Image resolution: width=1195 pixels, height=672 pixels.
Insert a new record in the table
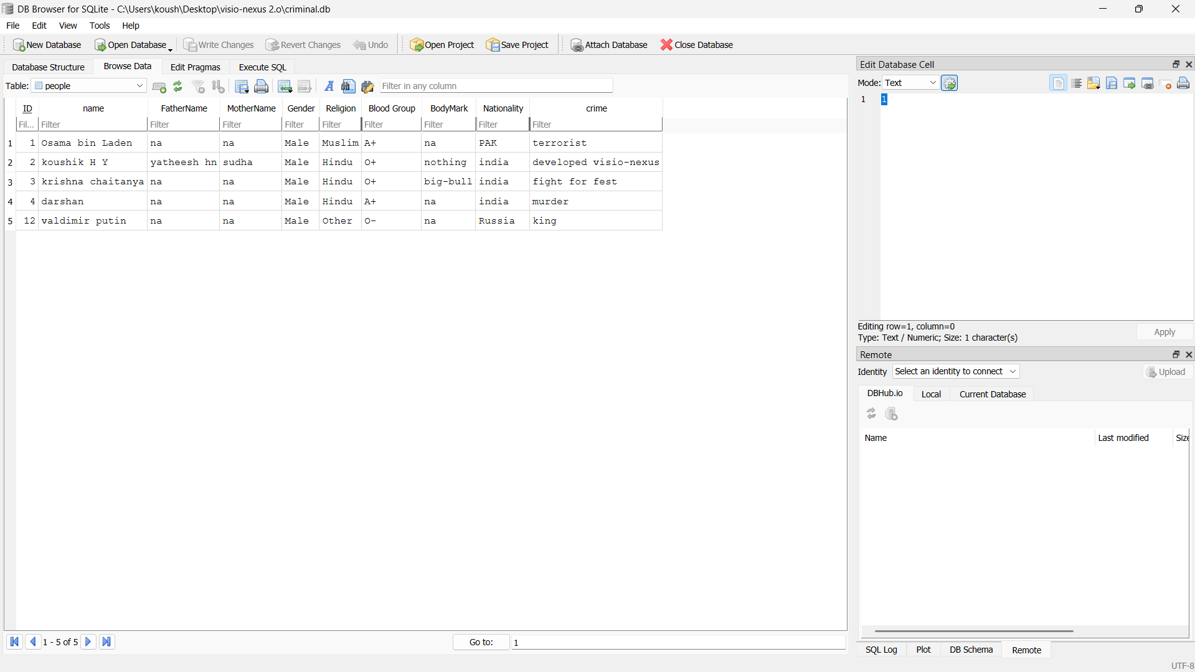159,87
